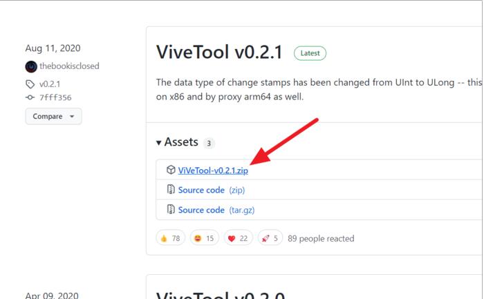
Task: Open commit 7fff356
Action: 55,98
